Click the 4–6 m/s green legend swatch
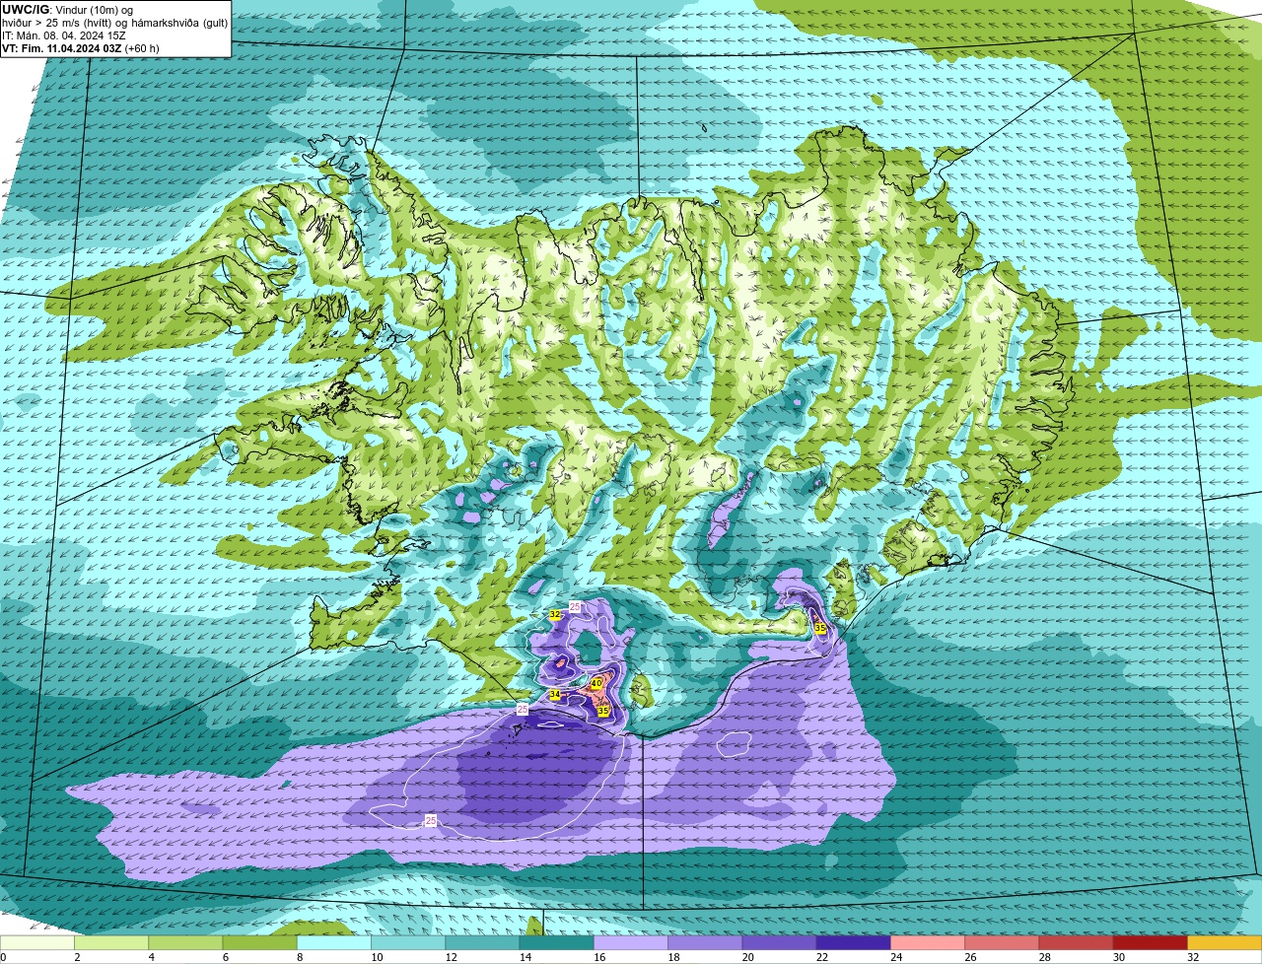 click(185, 943)
